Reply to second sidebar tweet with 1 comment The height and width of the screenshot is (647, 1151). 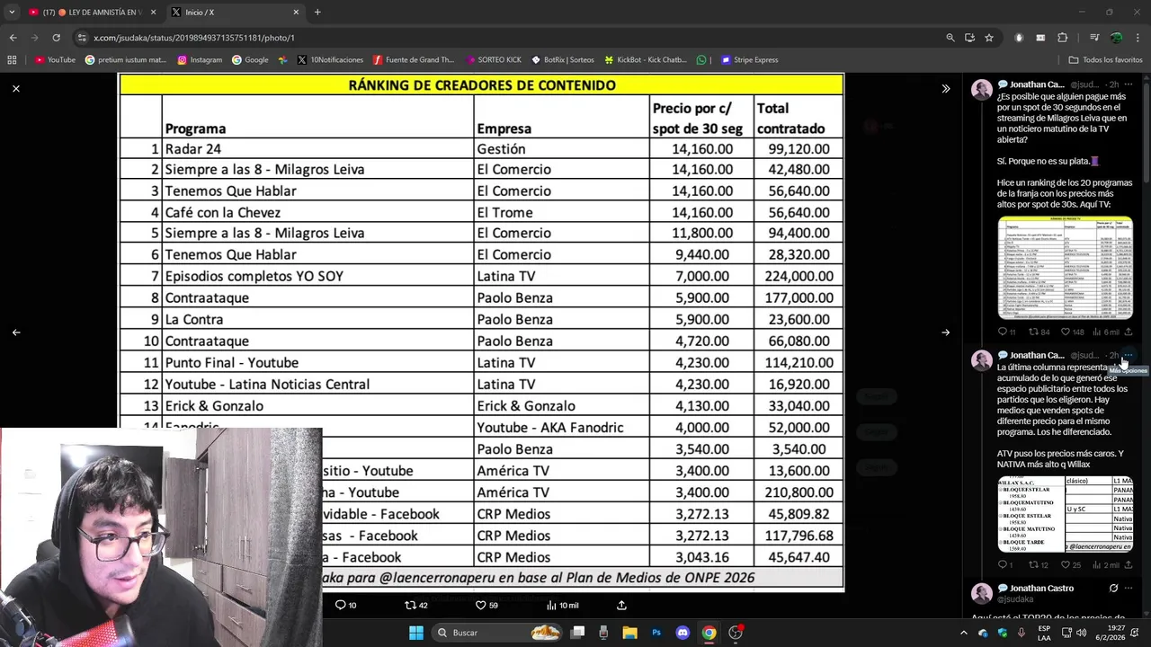pyautogui.click(x=1005, y=564)
